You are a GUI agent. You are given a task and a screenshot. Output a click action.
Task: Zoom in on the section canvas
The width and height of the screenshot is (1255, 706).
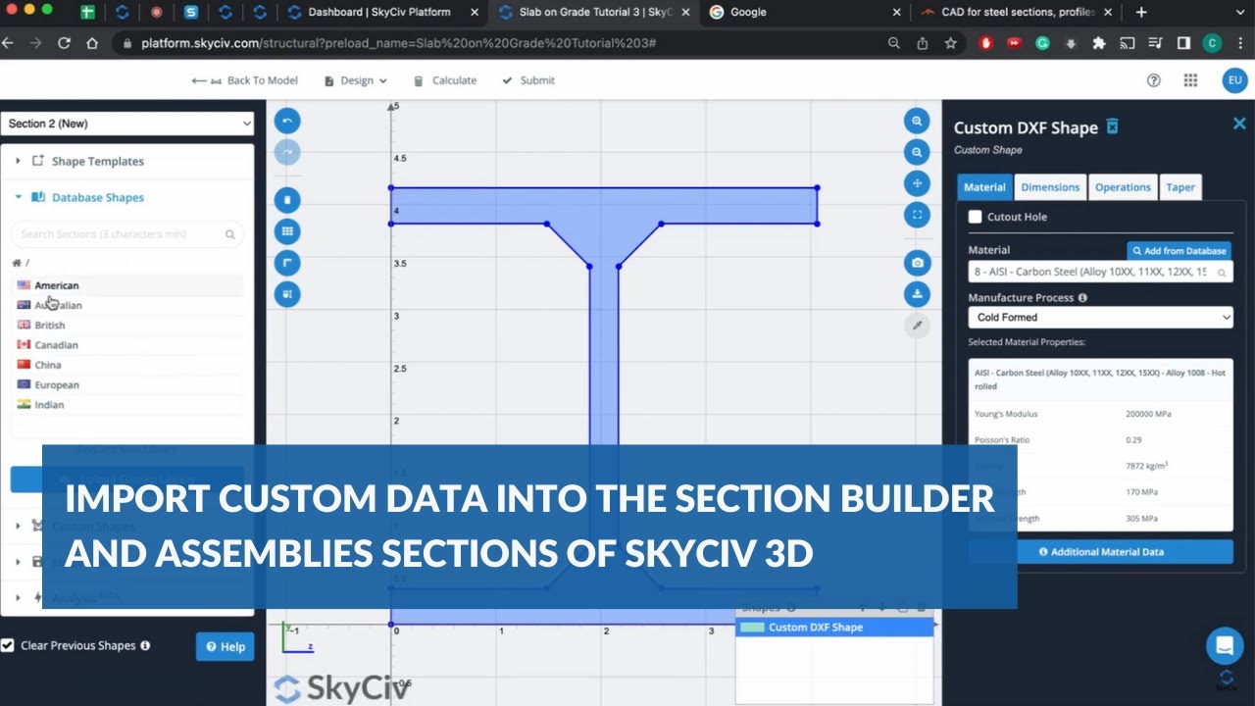[917, 122]
